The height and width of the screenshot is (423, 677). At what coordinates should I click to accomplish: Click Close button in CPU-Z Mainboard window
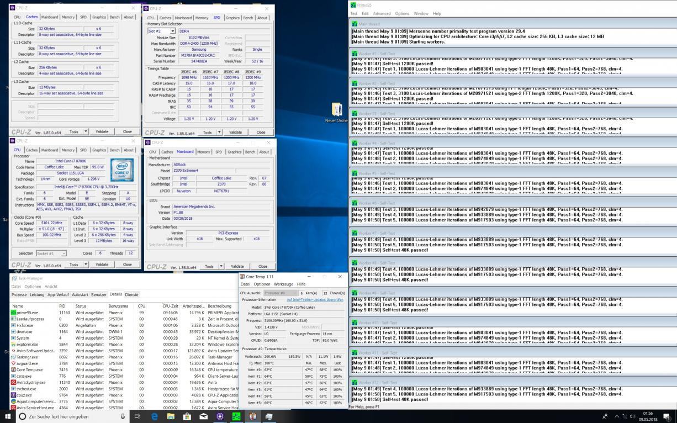coord(262,266)
